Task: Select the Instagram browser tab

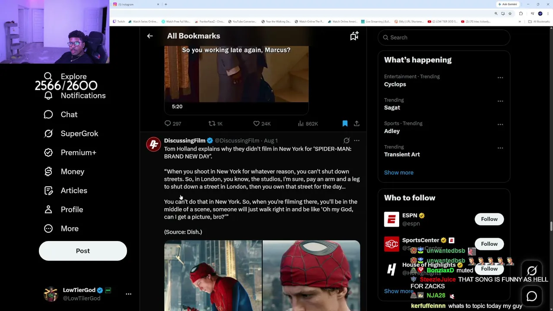Action: pyautogui.click(x=136, y=4)
